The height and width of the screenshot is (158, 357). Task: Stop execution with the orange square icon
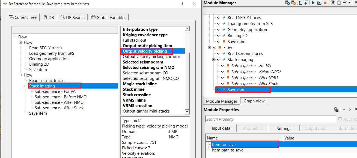pyautogui.click(x=325, y=3)
